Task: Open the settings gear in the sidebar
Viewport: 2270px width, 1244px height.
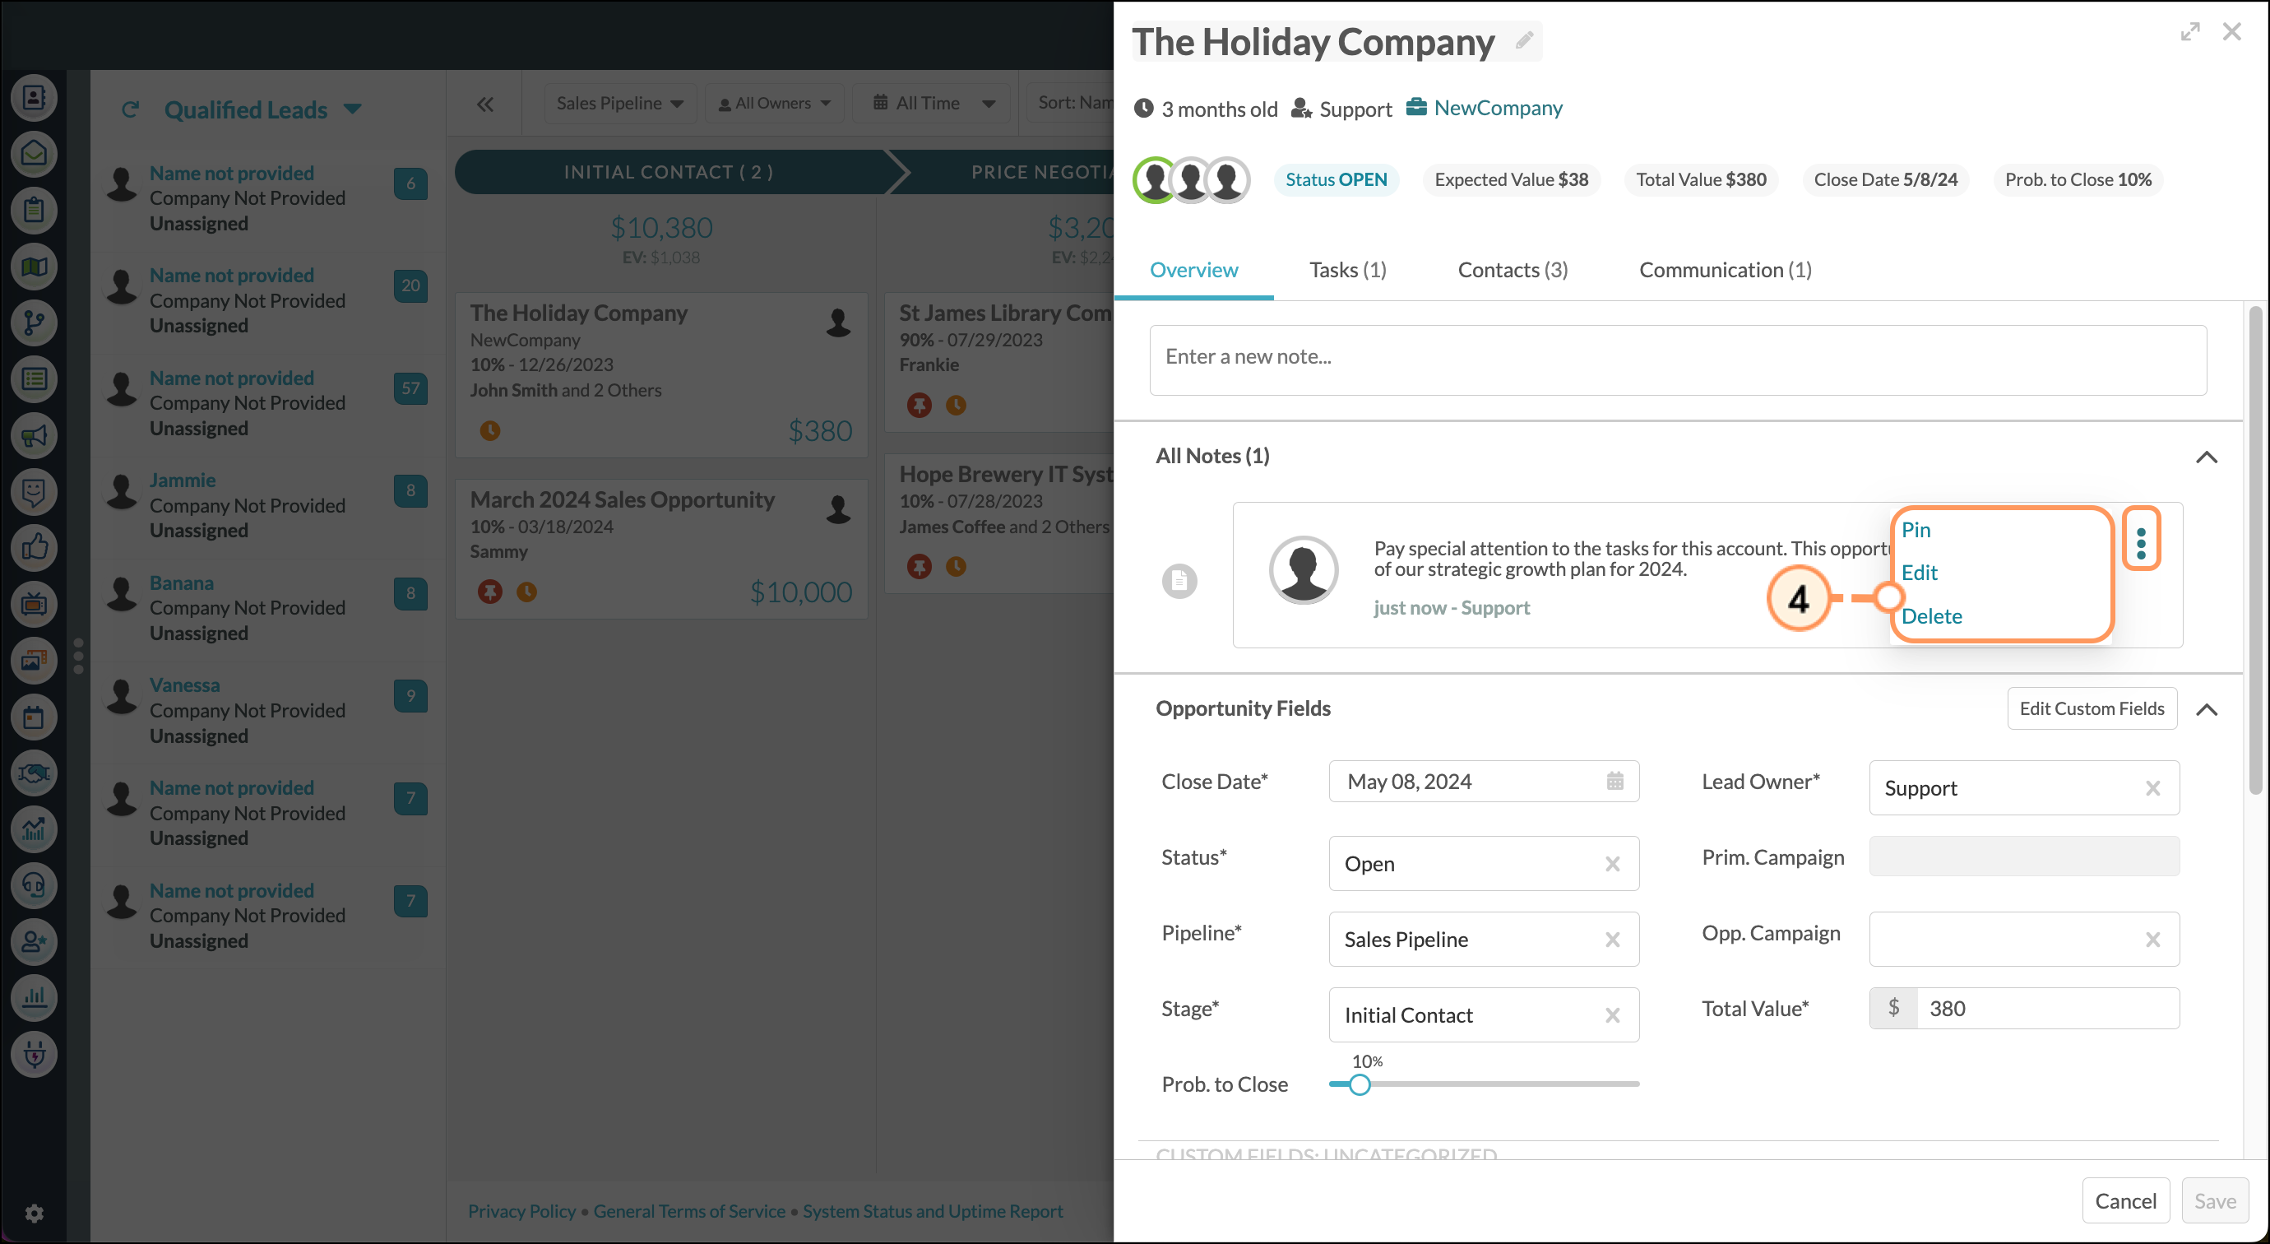Action: pyautogui.click(x=35, y=1213)
